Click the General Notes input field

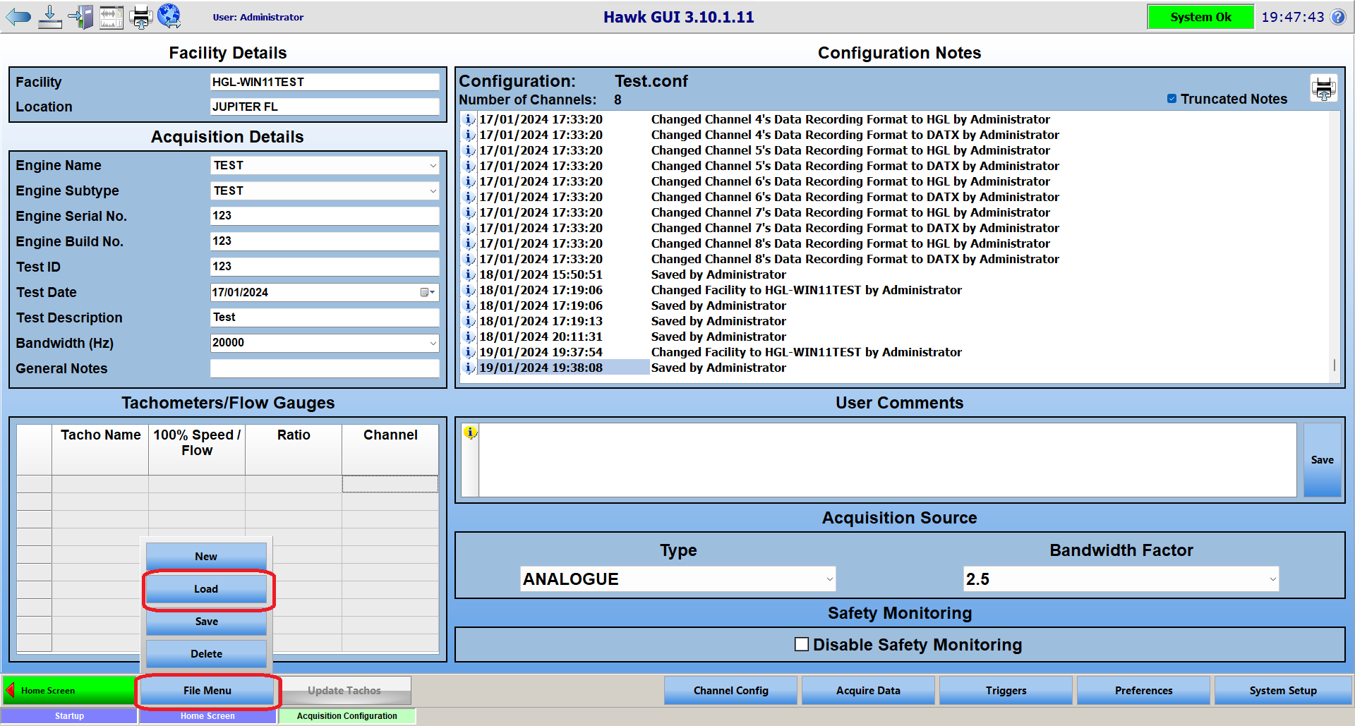325,368
